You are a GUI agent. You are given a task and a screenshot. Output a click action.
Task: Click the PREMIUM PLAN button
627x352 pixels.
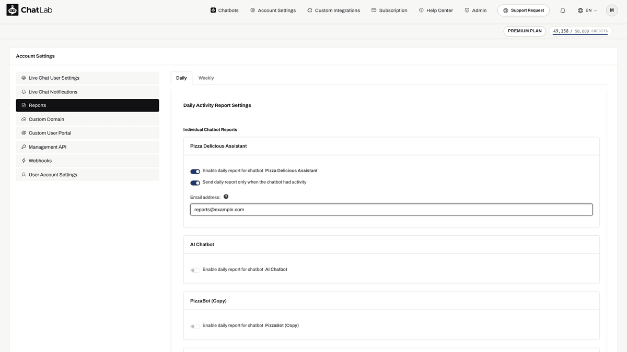[x=525, y=31]
